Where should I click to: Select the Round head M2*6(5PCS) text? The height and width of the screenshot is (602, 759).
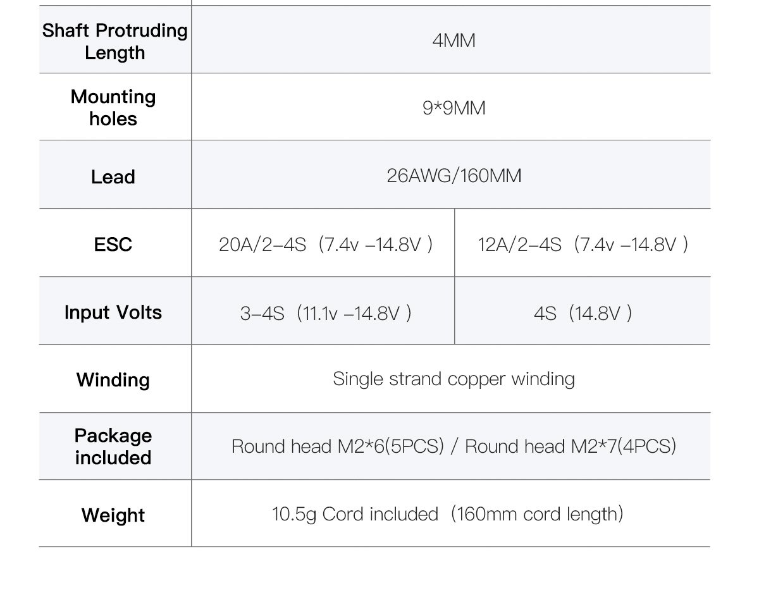[x=338, y=446]
